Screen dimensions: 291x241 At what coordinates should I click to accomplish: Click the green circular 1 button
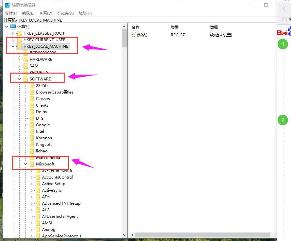coord(283,44)
